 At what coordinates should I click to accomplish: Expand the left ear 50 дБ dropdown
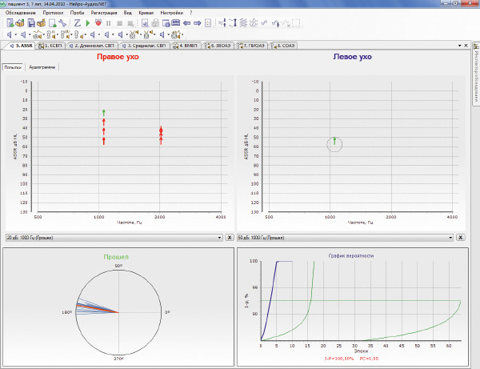click(x=450, y=238)
